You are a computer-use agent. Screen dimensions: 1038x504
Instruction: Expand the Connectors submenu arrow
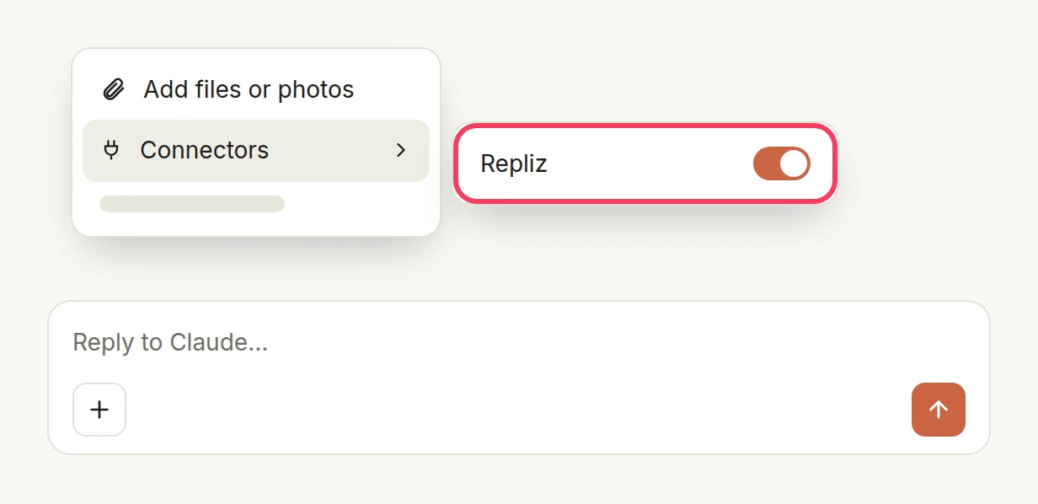(401, 150)
